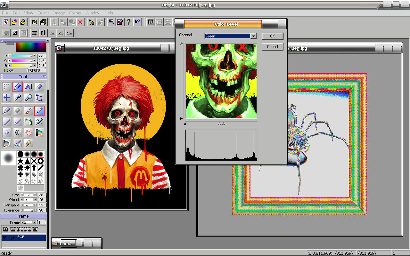The width and height of the screenshot is (410, 256).
Task: Click the Offset slider left arrow
Action: [22, 200]
